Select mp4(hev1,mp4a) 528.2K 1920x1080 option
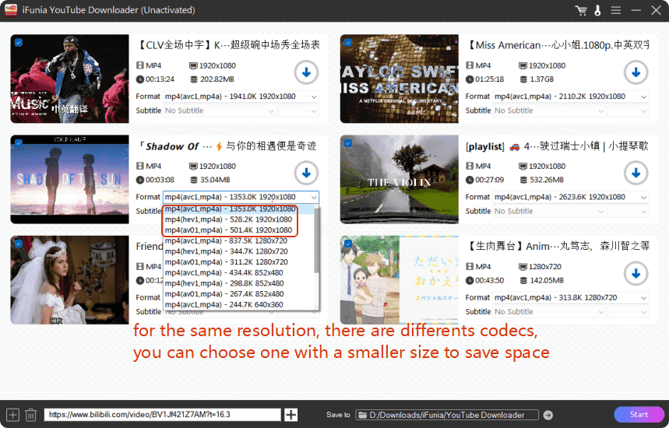The width and height of the screenshot is (669, 428). pos(229,219)
